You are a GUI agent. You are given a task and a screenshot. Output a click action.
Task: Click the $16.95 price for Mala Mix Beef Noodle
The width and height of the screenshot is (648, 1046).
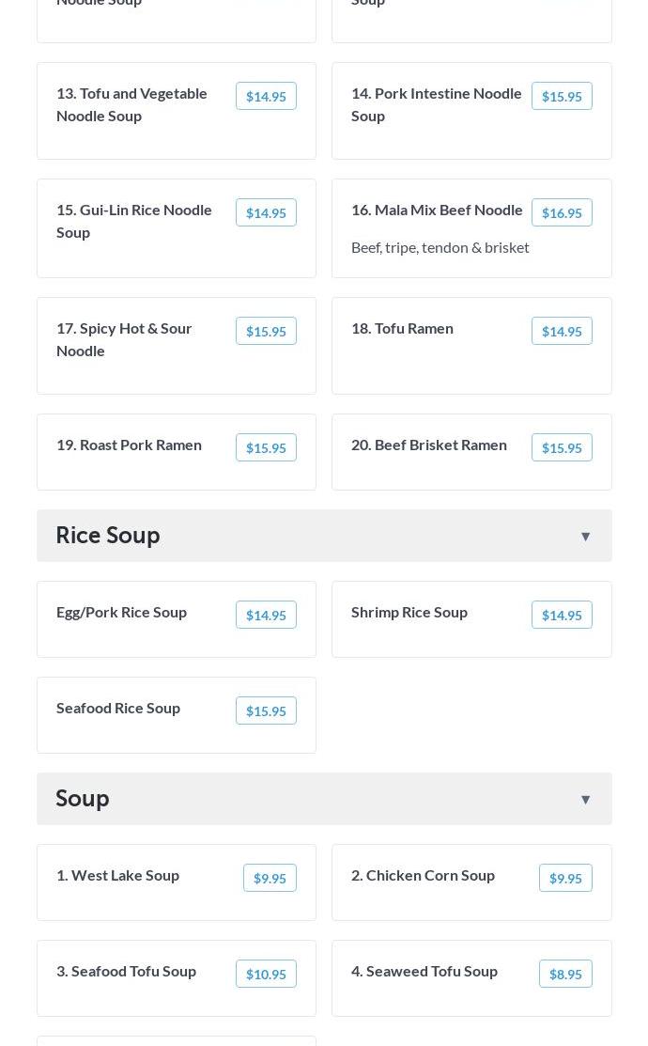[562, 212]
